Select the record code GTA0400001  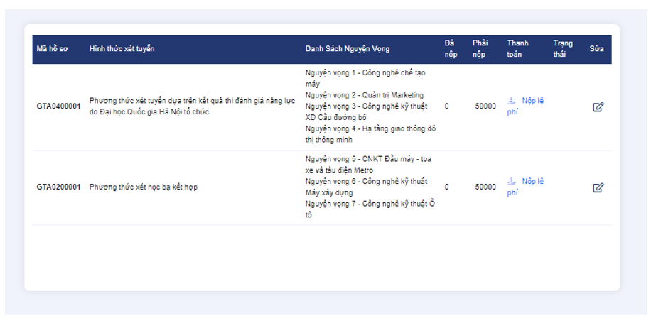(58, 106)
